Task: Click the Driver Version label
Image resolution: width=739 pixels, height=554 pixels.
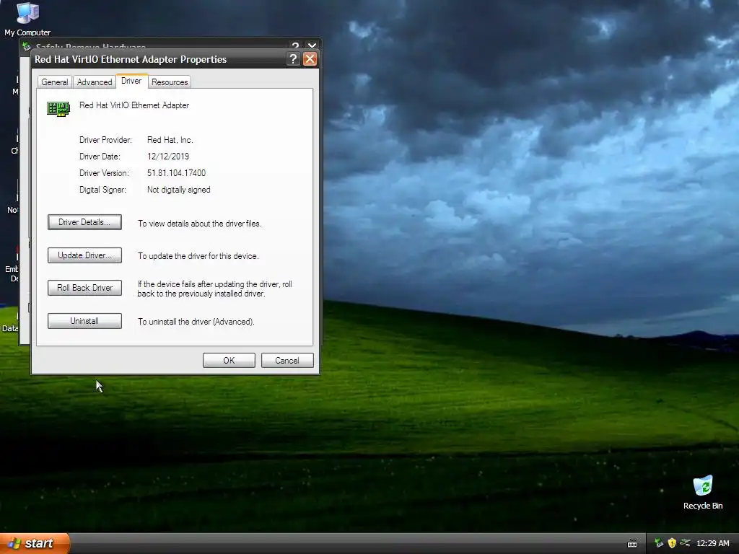Action: [x=104, y=173]
